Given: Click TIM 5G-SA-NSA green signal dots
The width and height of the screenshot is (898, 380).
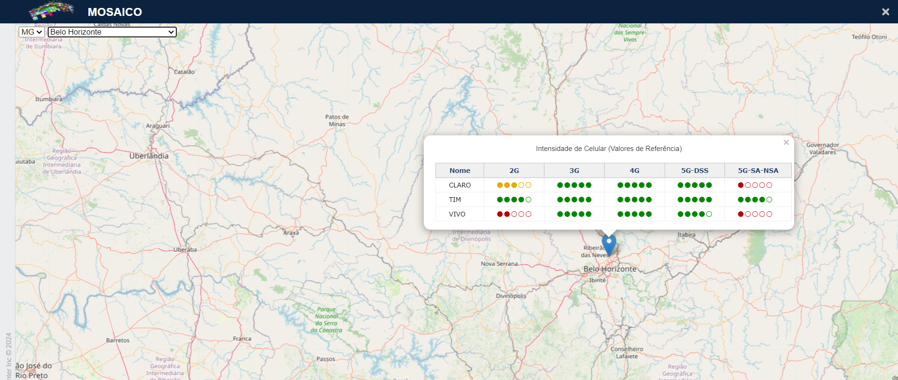Looking at the screenshot, I should tap(755, 200).
